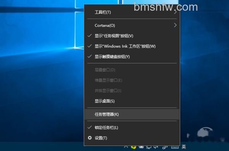Open the 工具栏(T) submenu
Viewport: 229px width, 151px height.
pyautogui.click(x=132, y=12)
